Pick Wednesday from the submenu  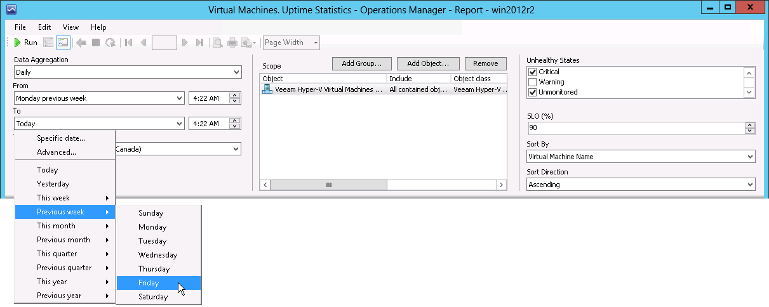pyautogui.click(x=159, y=255)
